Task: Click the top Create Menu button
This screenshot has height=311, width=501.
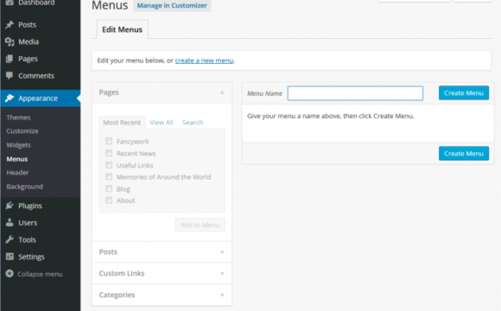Action: [464, 92]
